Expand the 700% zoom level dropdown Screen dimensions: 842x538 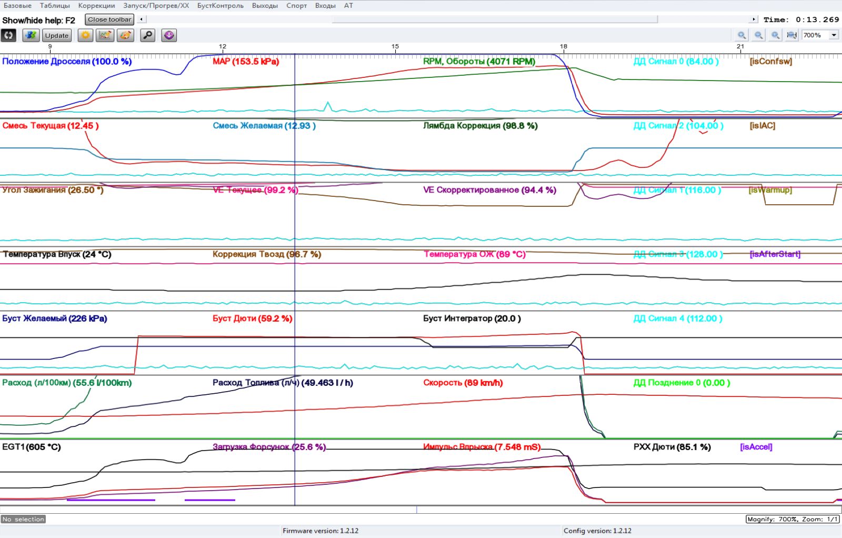[834, 35]
